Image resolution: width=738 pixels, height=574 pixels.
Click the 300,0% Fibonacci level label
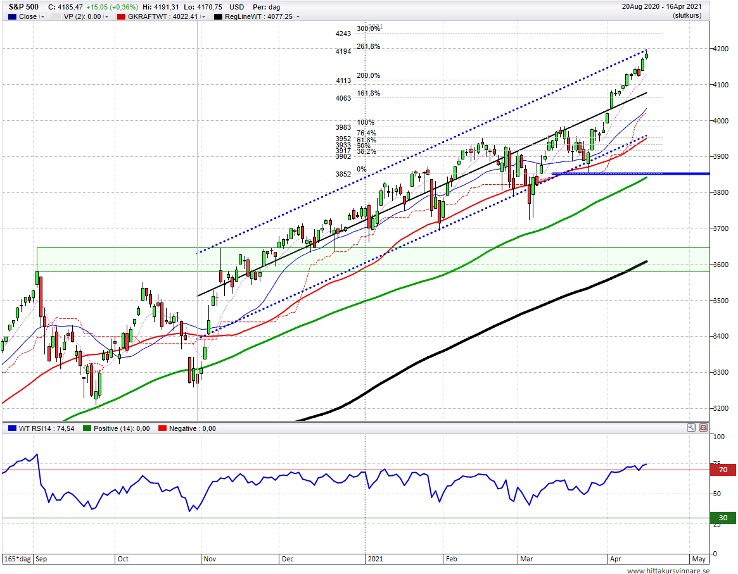click(x=369, y=28)
